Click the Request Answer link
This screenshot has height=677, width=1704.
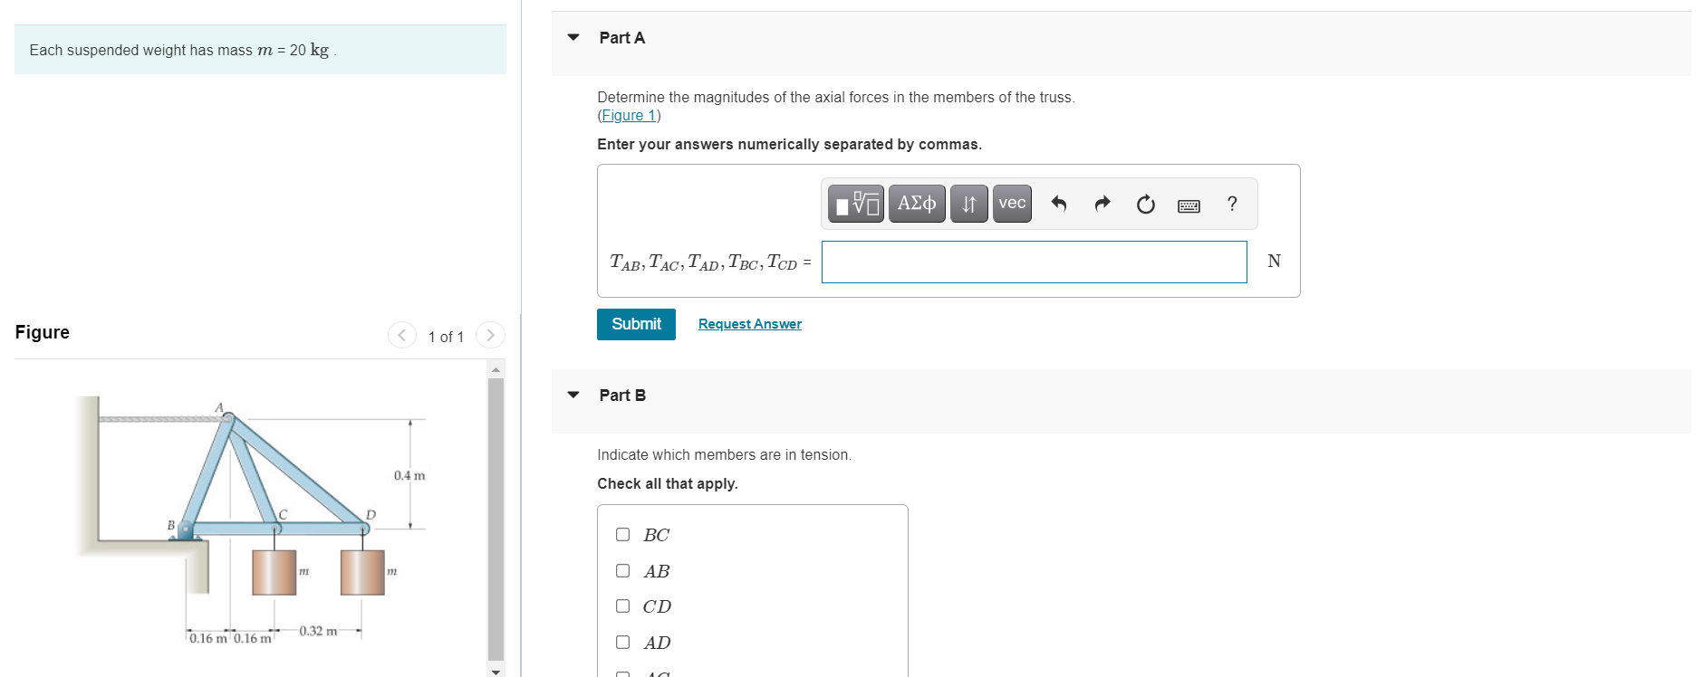pyautogui.click(x=749, y=324)
